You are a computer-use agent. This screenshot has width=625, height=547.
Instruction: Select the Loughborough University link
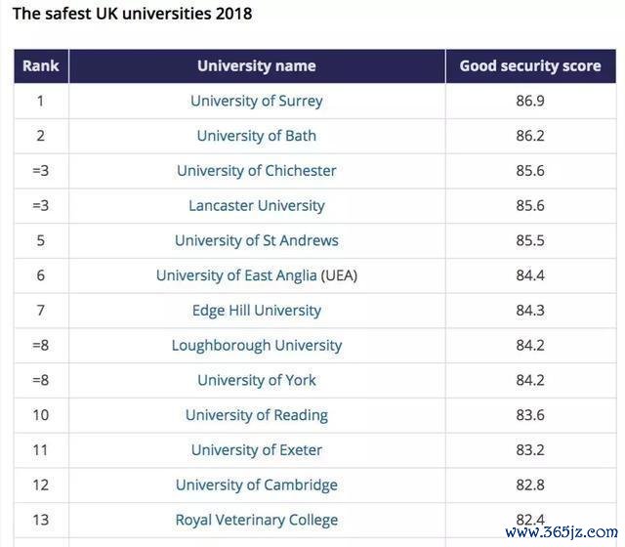(256, 346)
